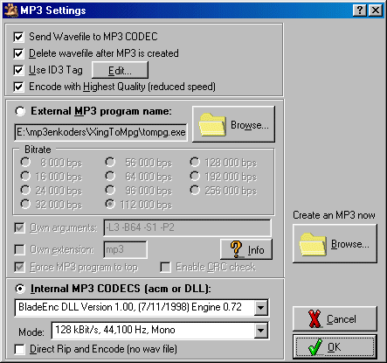
Task: Check the Enable CRC check box
Action: [166, 267]
